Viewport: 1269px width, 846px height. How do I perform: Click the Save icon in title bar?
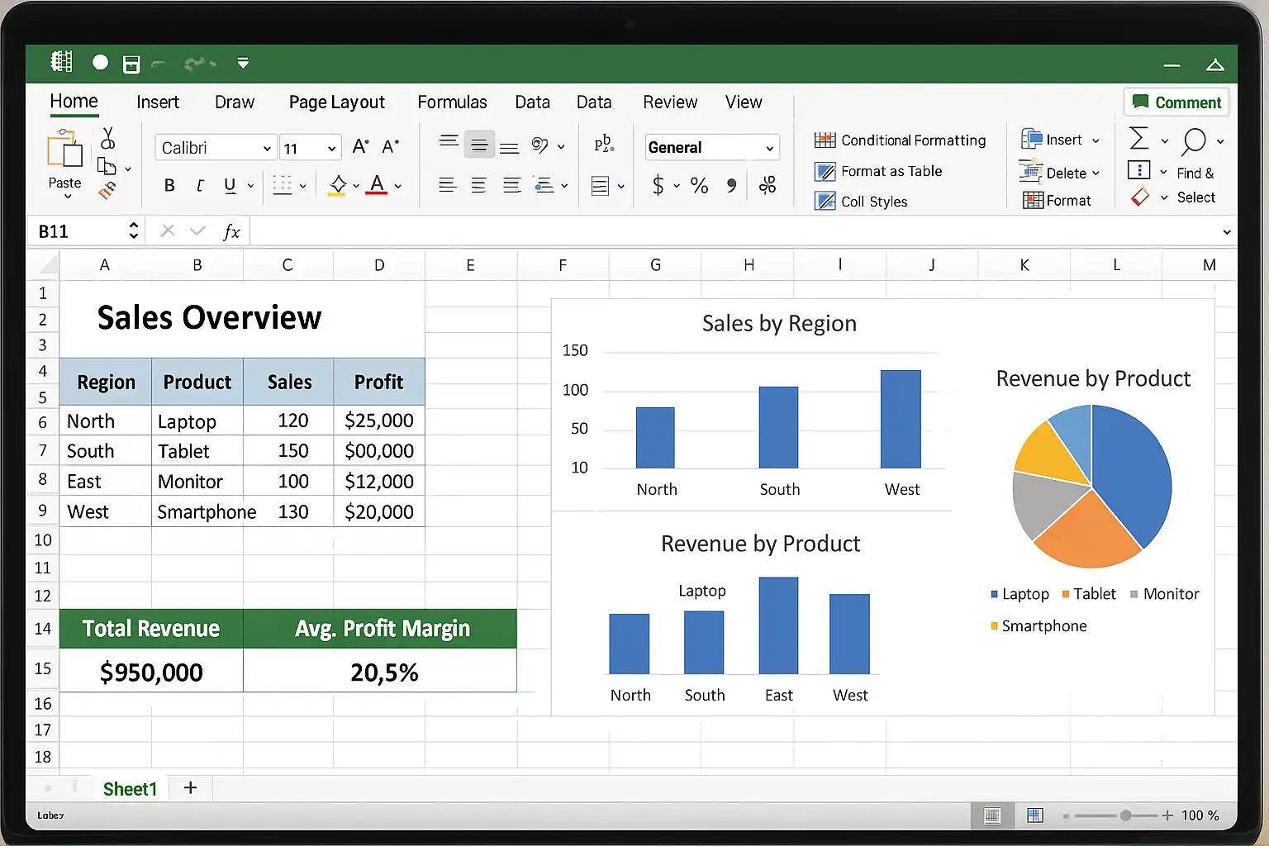point(131,64)
